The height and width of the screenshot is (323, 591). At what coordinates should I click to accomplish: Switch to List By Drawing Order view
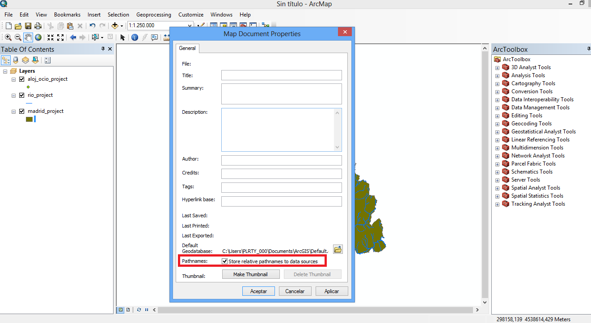pos(6,60)
